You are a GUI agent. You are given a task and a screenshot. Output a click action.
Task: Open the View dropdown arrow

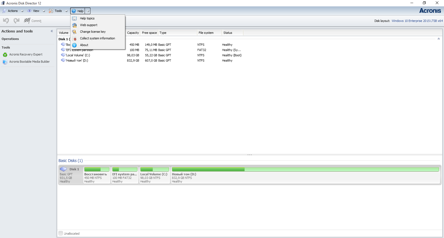click(x=44, y=11)
